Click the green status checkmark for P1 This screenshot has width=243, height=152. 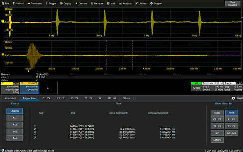click(36, 80)
